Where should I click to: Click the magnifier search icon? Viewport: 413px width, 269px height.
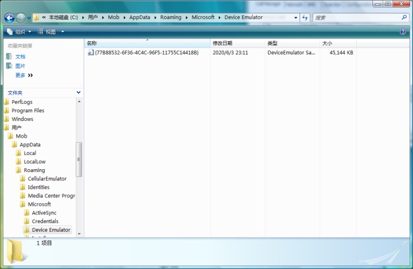coord(404,17)
